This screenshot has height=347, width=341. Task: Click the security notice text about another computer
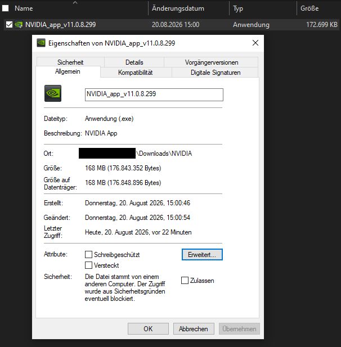coord(125,287)
